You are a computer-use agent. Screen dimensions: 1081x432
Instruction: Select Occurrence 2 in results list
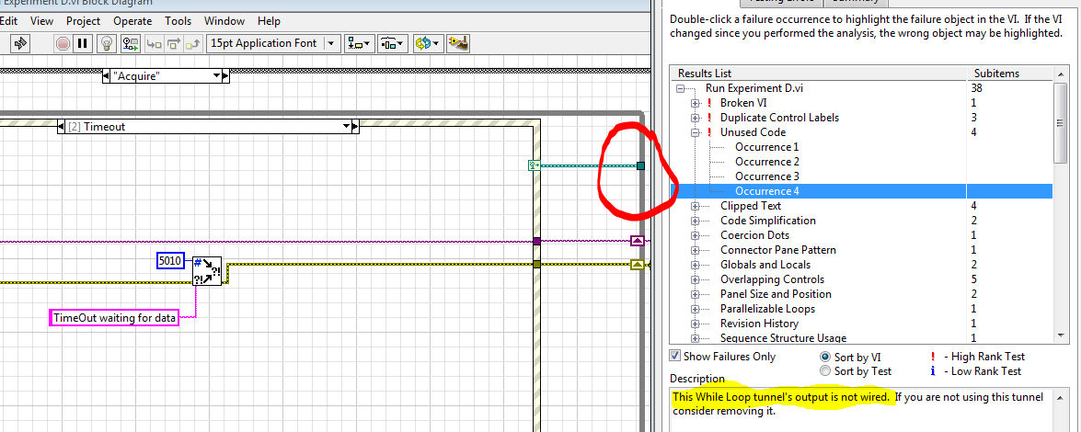click(x=766, y=162)
